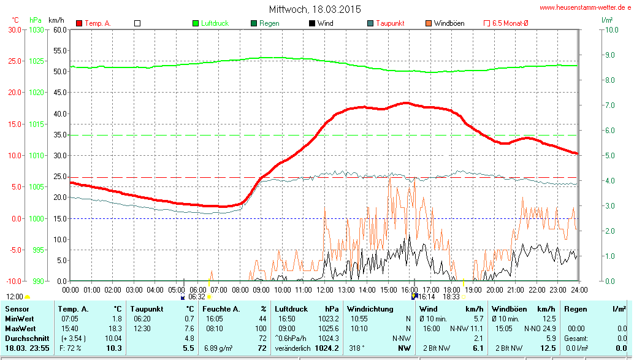Open the heusenstamm-wetter.de website link

[x=585, y=7]
